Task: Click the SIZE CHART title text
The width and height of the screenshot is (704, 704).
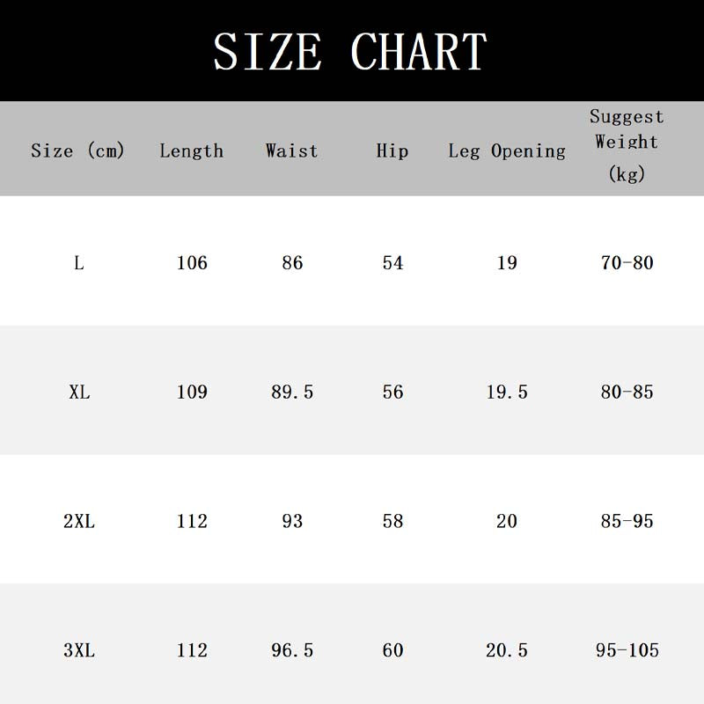Action: pos(350,51)
